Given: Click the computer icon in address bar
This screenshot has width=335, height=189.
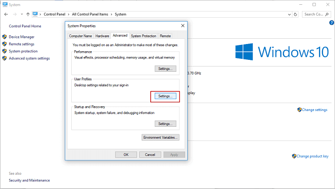Looking at the screenshot, I should [35, 14].
